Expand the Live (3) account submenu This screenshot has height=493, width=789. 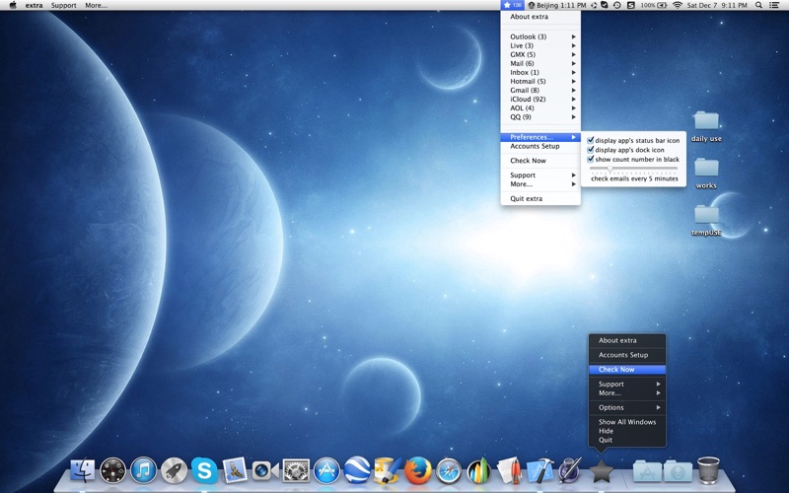point(540,45)
